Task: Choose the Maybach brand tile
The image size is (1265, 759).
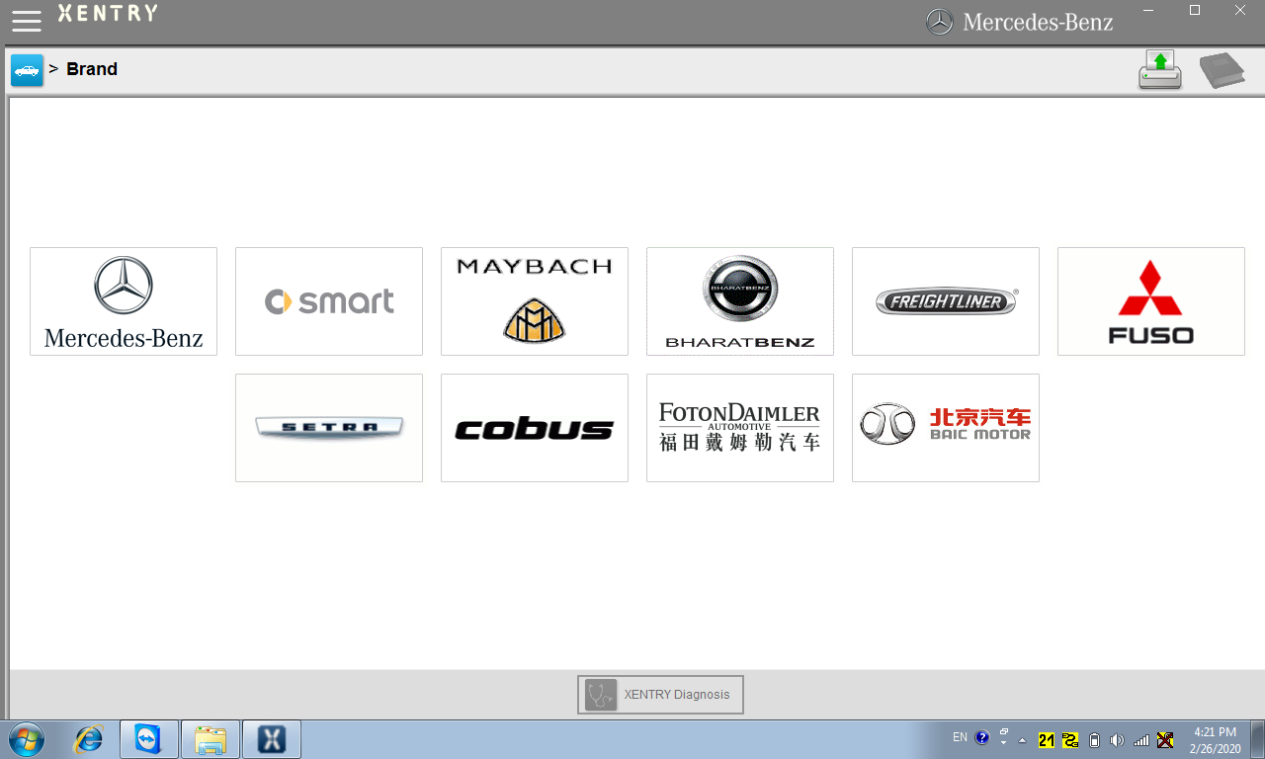Action: tap(535, 301)
